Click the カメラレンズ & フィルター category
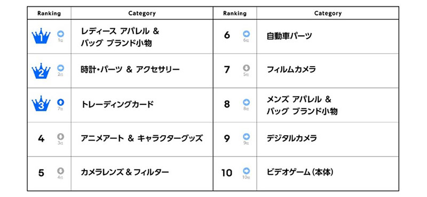The width and height of the screenshot is (427, 197). 125,173
